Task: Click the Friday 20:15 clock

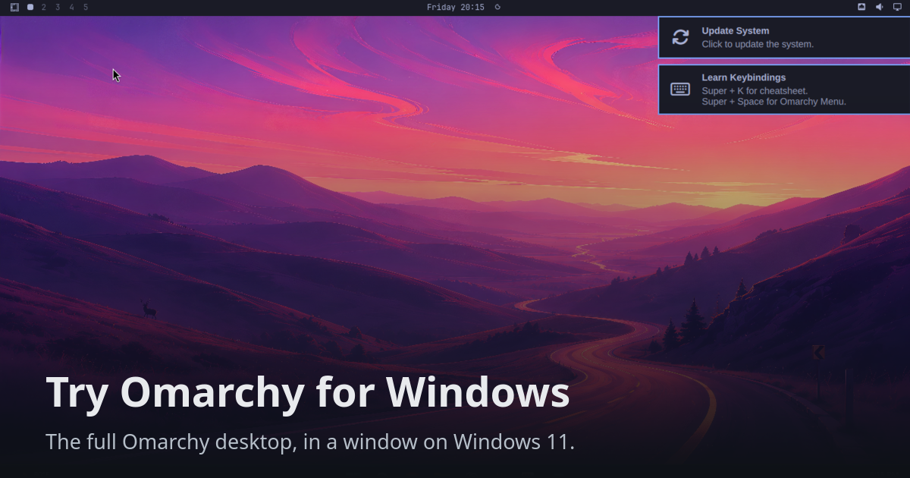Action: coord(456,7)
